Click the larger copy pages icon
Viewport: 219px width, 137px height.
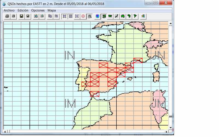click(50, 16)
